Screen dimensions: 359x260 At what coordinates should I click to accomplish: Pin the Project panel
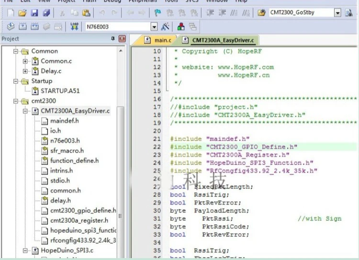tap(113, 39)
